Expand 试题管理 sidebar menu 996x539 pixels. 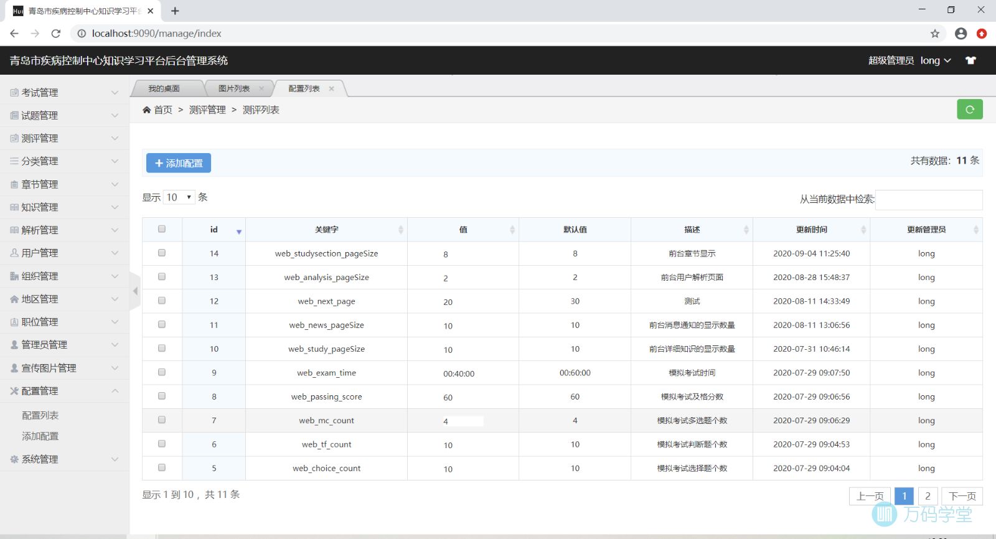(x=65, y=116)
